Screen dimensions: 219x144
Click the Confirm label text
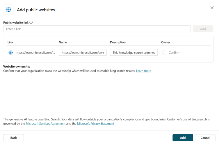coord(174,53)
